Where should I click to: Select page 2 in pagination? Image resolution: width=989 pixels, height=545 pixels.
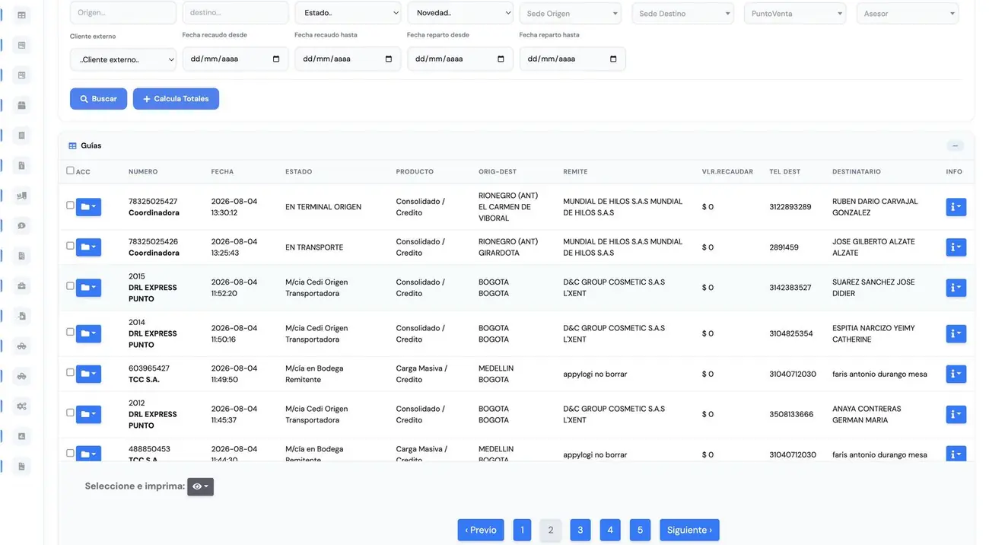[551, 530]
